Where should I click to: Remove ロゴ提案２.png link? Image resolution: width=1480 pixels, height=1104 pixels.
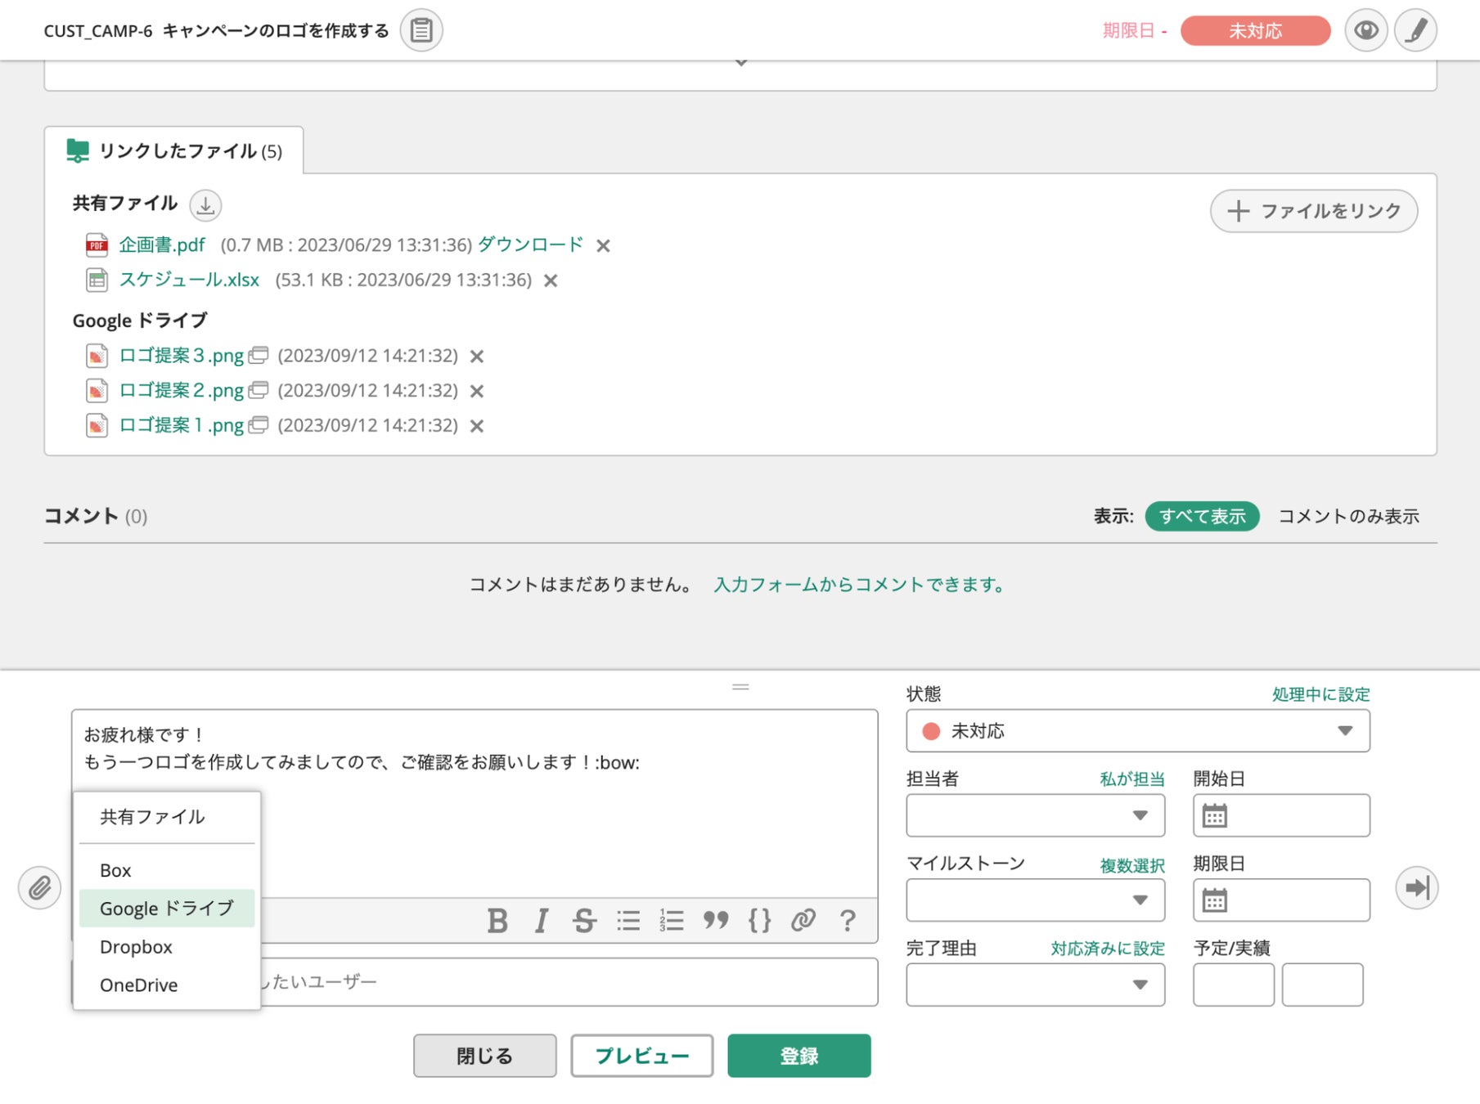[x=477, y=392]
